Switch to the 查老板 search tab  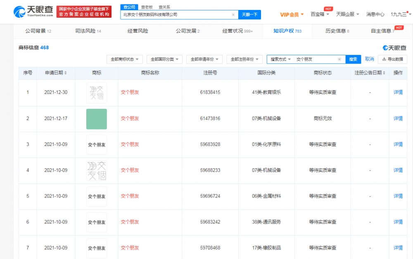[x=147, y=7]
